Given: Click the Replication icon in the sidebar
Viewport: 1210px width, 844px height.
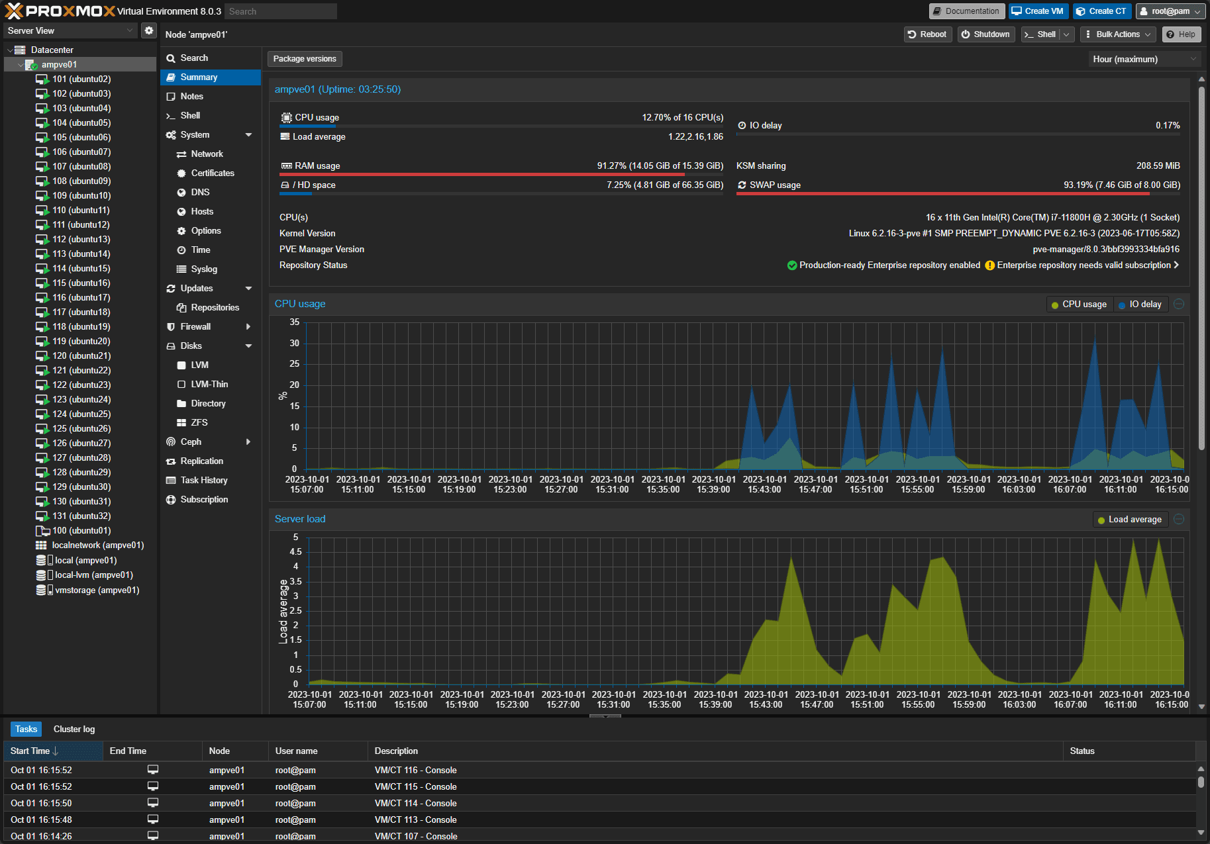Looking at the screenshot, I should tap(171, 461).
